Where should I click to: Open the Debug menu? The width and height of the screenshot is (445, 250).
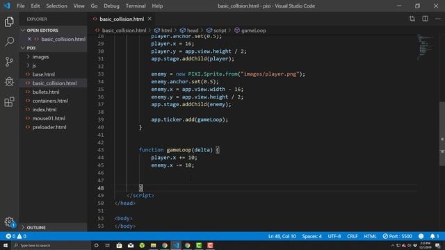click(111, 6)
